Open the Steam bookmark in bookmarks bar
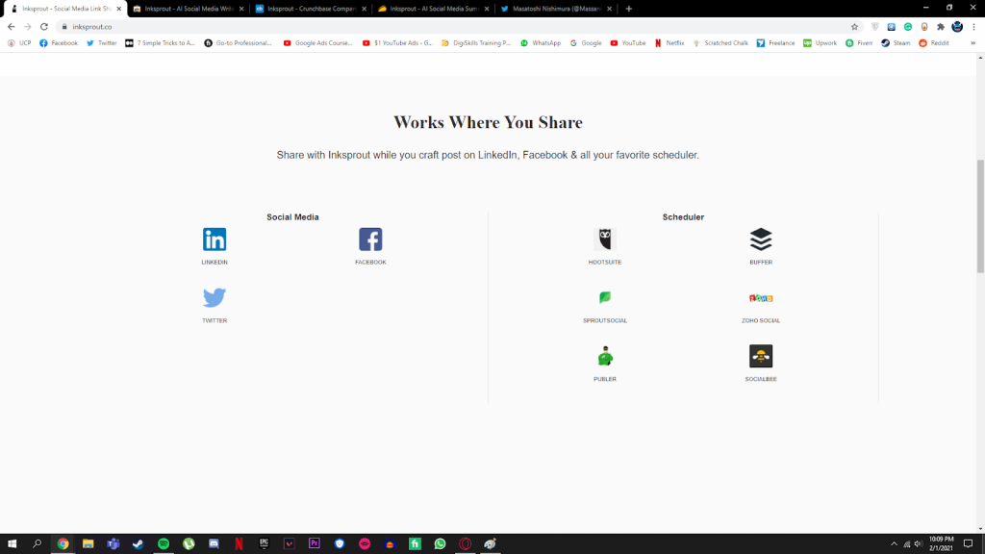Screen dimensions: 985x554 (896, 43)
